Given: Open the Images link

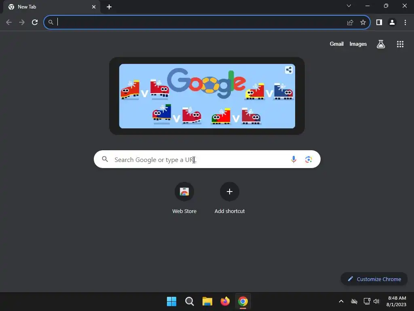Looking at the screenshot, I should point(358,44).
